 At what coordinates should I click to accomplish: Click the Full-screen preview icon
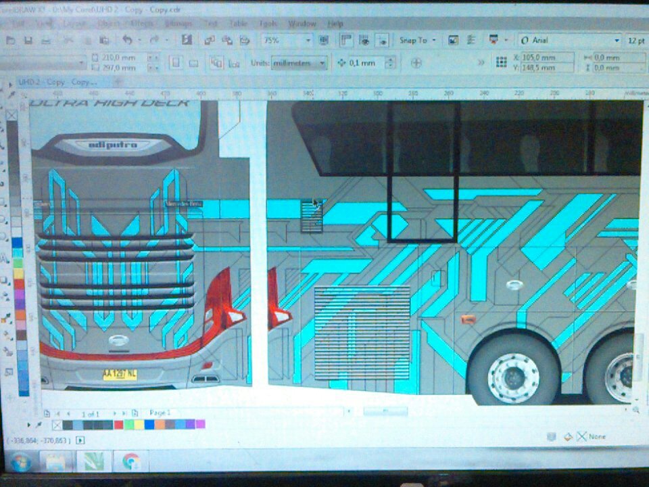coord(324,40)
